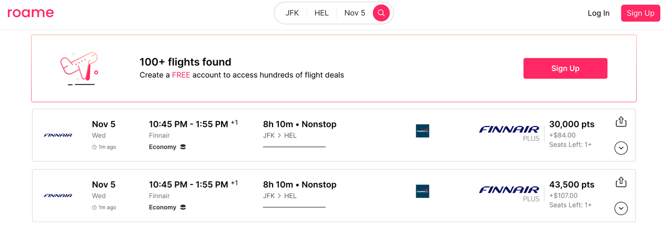The height and width of the screenshot is (227, 665).
Task: Click the Capital One icon in second result
Action: pos(422,191)
